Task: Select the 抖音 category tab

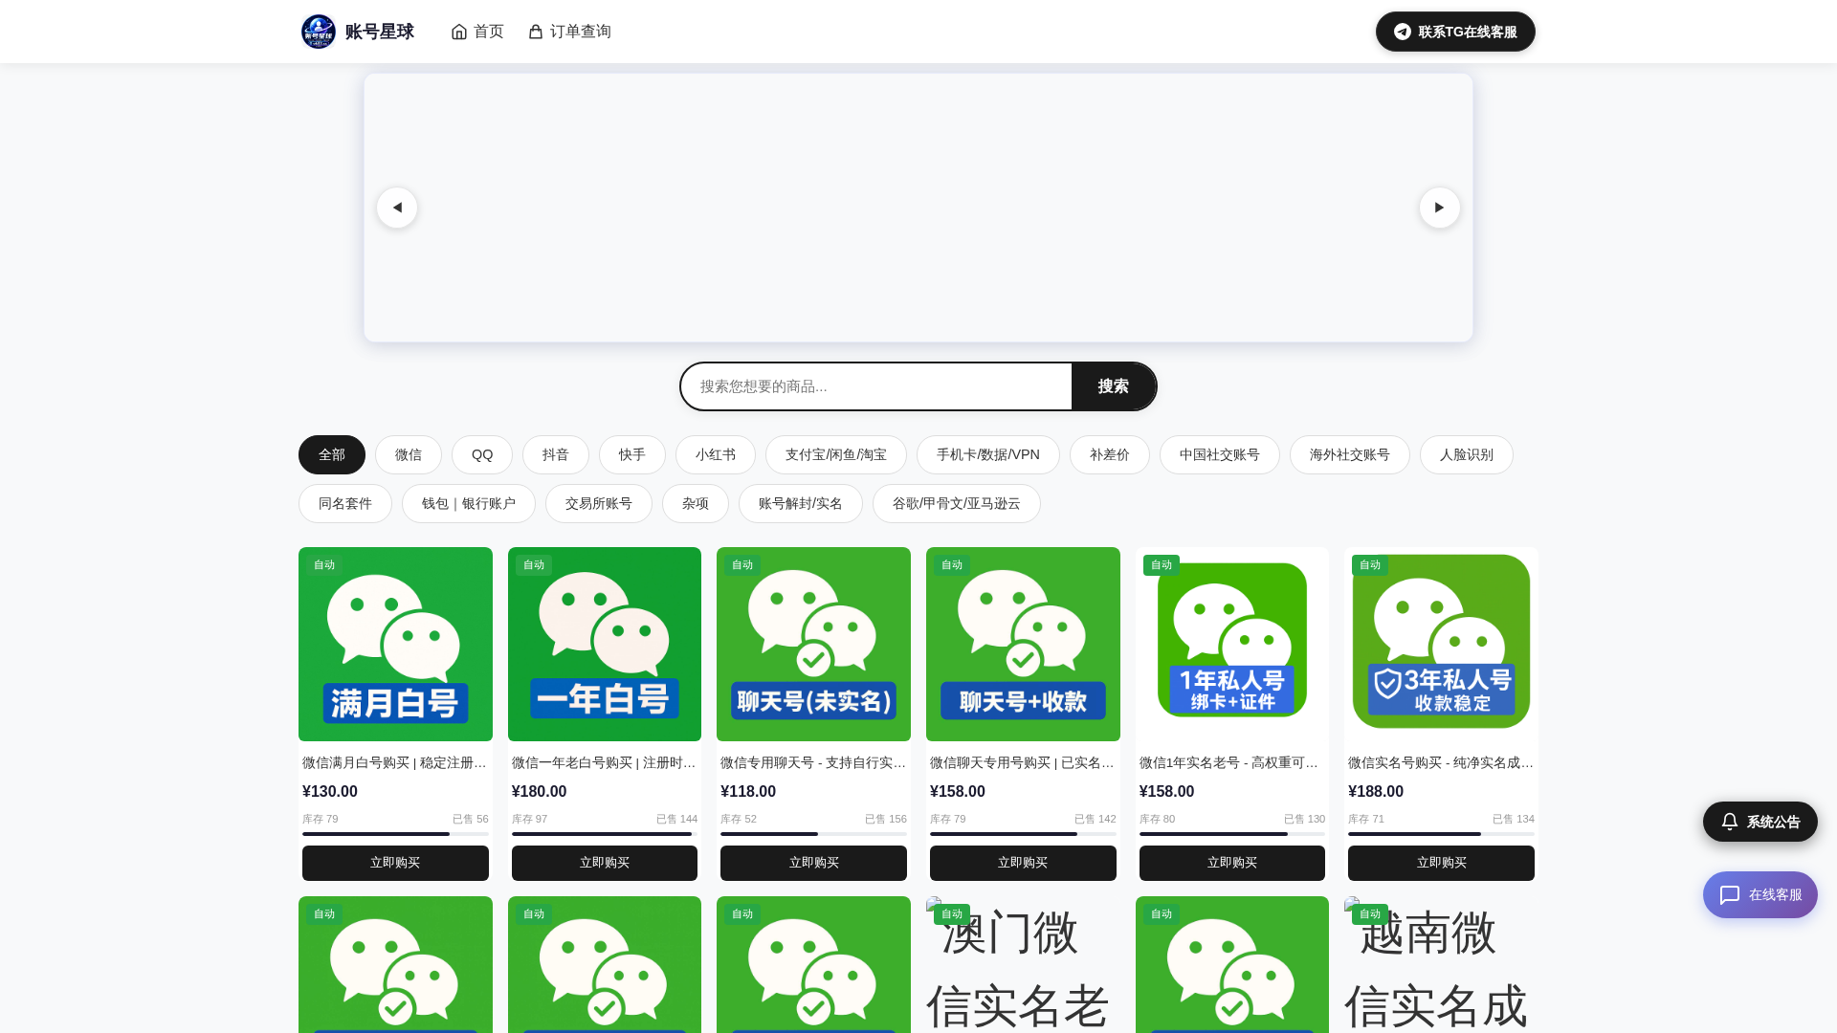Action: pos(556,455)
